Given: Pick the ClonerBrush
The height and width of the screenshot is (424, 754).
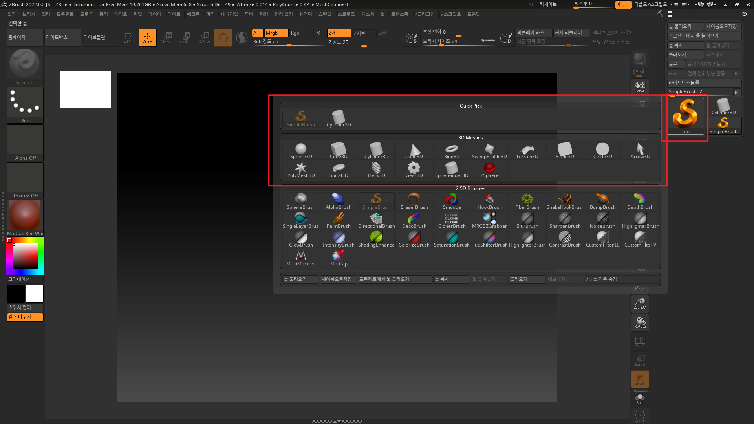Looking at the screenshot, I should (x=452, y=221).
